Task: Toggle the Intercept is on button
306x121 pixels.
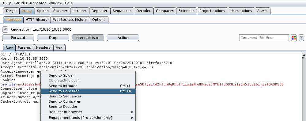Action: 88,38
